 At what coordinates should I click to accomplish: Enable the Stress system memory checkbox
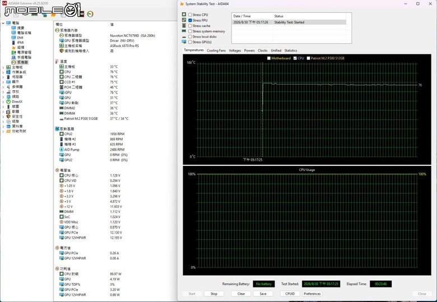pyautogui.click(x=190, y=31)
